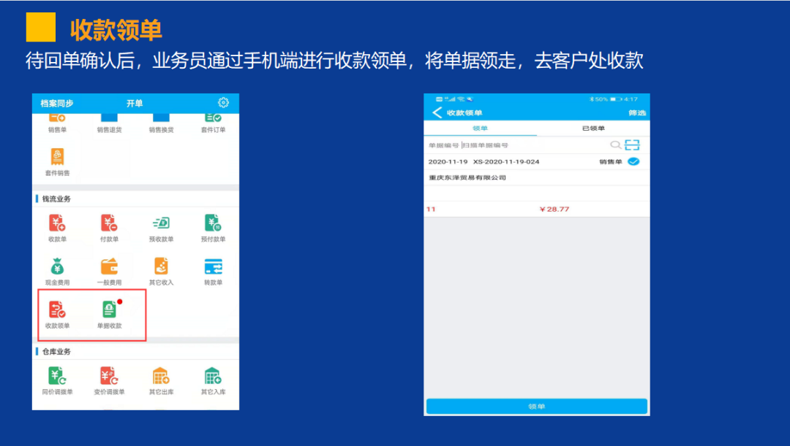Open 收款单 icon

57,223
